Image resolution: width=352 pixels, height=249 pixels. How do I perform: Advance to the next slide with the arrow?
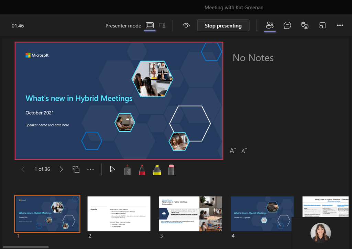pos(61,169)
